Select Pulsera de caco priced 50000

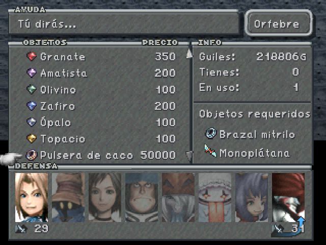[x=101, y=155]
